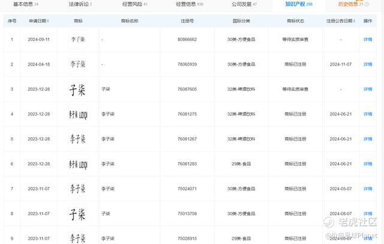
Task: Click the 操作 column header
Action: point(368,21)
